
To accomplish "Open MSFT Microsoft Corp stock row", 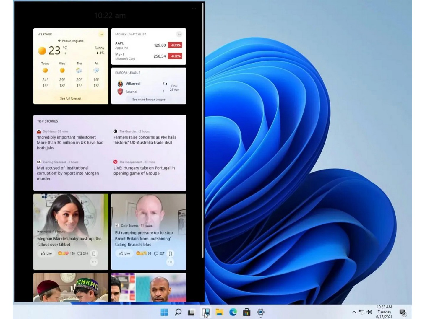I will coord(149,56).
